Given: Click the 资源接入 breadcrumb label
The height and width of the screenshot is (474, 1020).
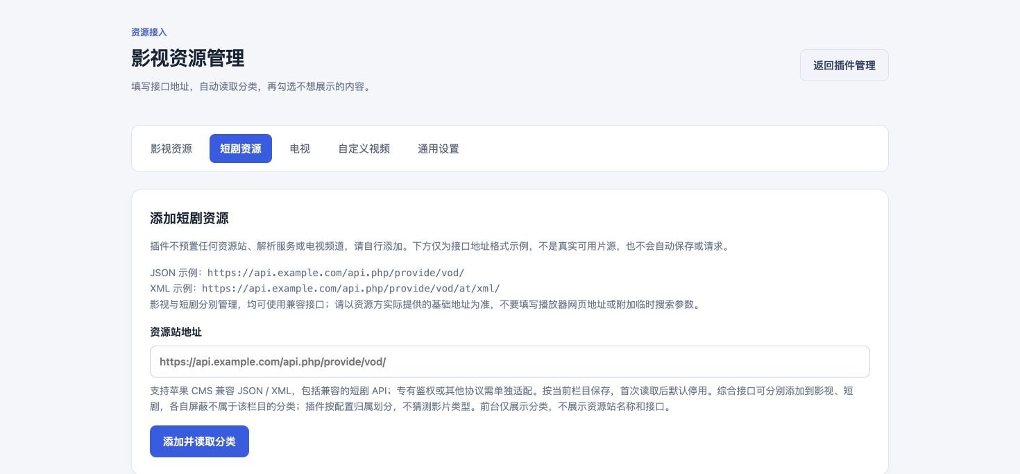Looking at the screenshot, I should [x=149, y=32].
